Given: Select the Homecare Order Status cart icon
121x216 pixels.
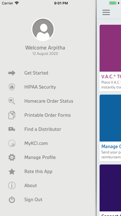Looking at the screenshot, I should click(x=12, y=101).
